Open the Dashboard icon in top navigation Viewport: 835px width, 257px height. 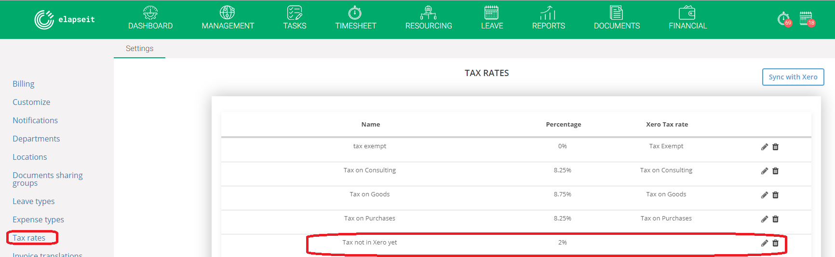pos(150,13)
